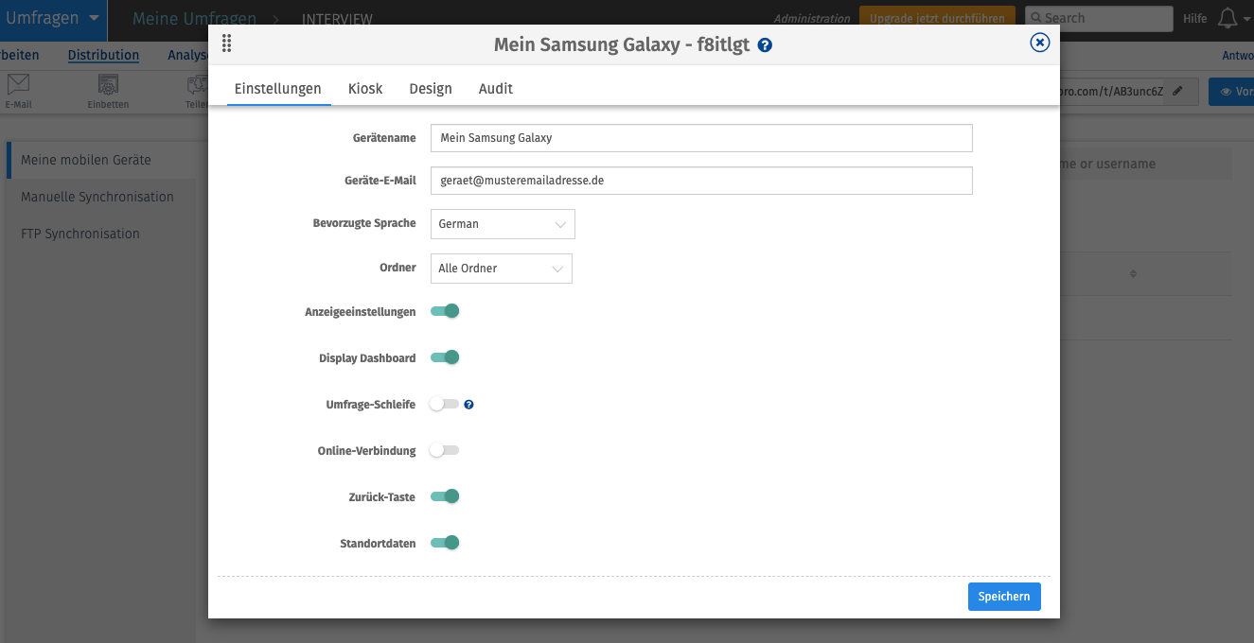This screenshot has width=1254, height=643.
Task: Open notifications bell in top bar
Action: click(1227, 18)
